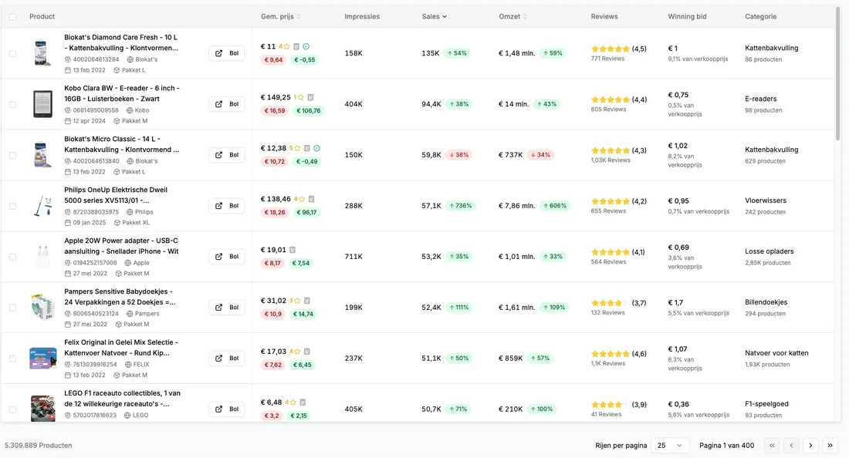Image resolution: width=849 pixels, height=458 pixels.
Task: Jump to the first page
Action: click(772, 446)
